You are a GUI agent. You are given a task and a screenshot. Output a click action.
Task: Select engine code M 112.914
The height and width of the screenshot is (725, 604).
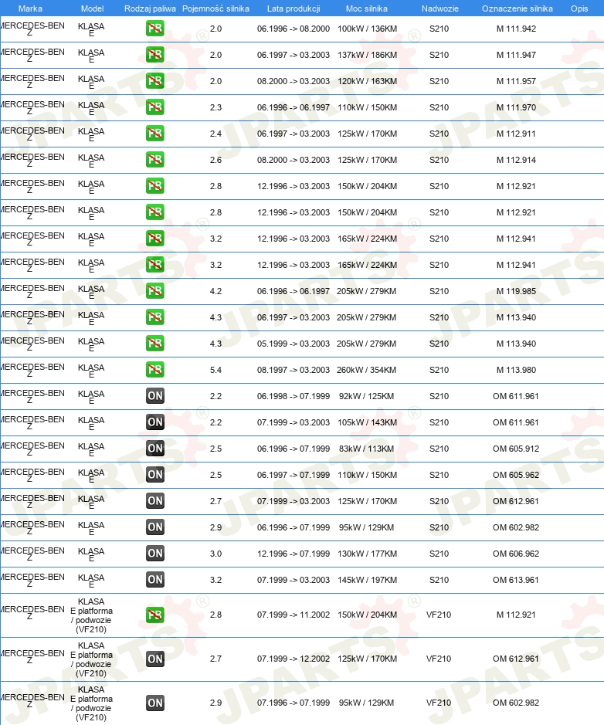coord(516,160)
